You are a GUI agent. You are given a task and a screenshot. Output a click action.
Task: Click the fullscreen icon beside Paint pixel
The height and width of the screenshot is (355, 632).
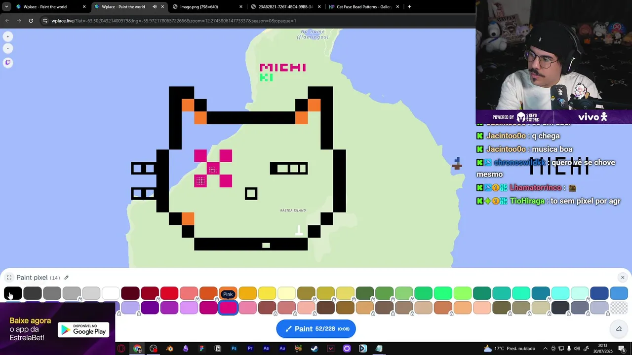click(x=9, y=278)
